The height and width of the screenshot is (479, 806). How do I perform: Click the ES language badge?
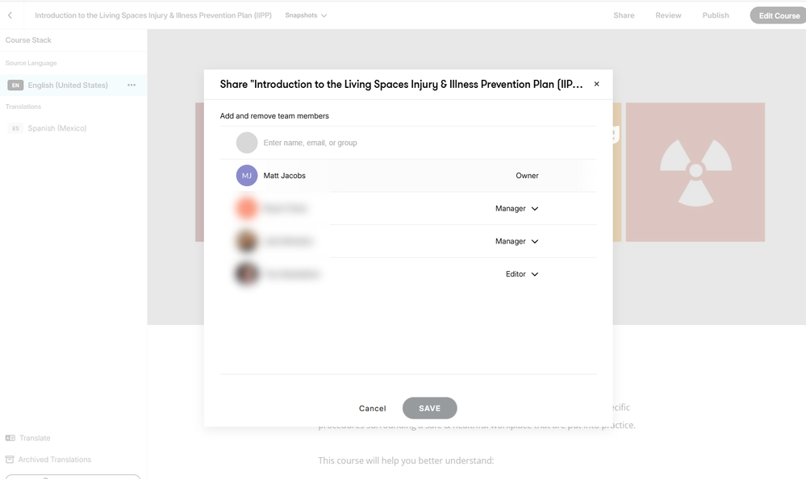15,128
